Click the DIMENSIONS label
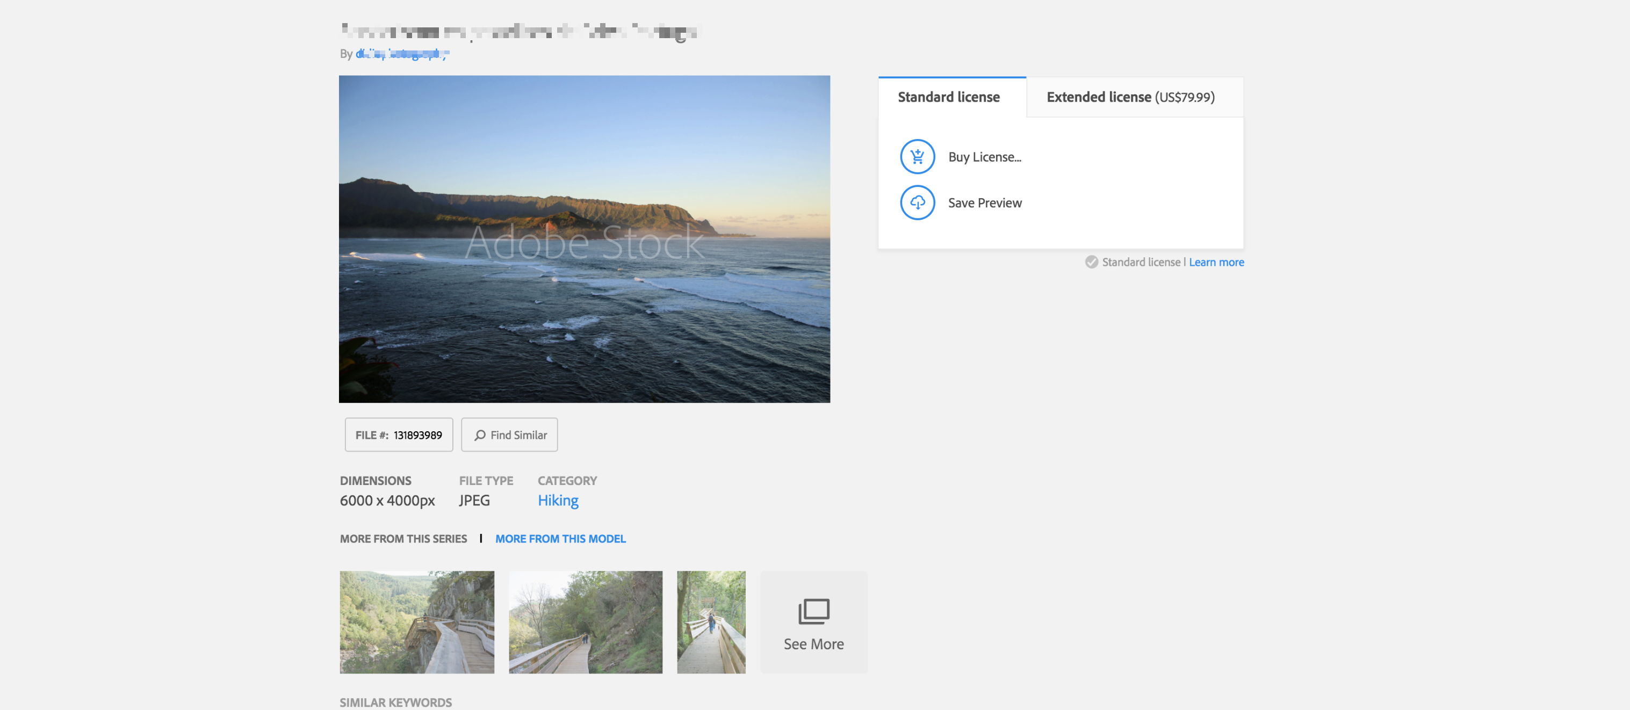This screenshot has height=710, width=1630. pyautogui.click(x=375, y=480)
